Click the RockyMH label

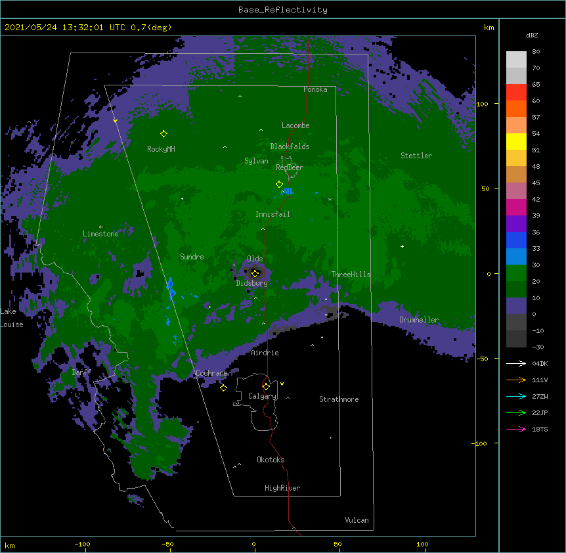pyautogui.click(x=161, y=149)
